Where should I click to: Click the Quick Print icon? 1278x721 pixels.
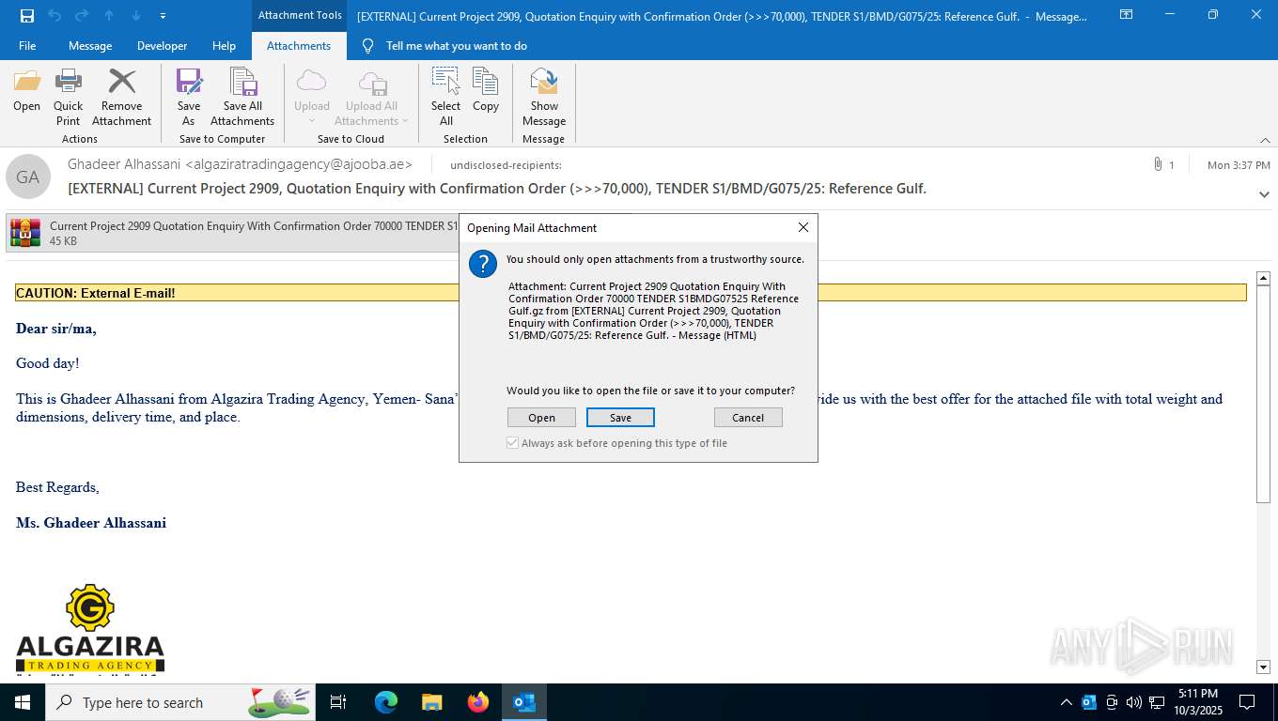coord(69,98)
